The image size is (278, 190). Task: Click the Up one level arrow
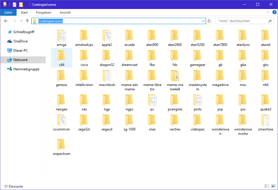tap(27, 21)
